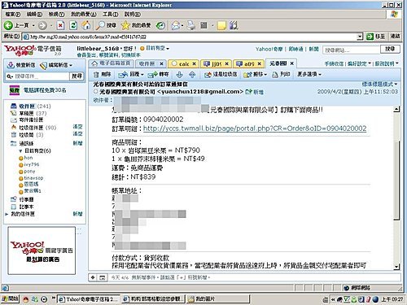Open Favorites star toolbar button
The width and height of the screenshot is (407, 305).
pos(136,25)
